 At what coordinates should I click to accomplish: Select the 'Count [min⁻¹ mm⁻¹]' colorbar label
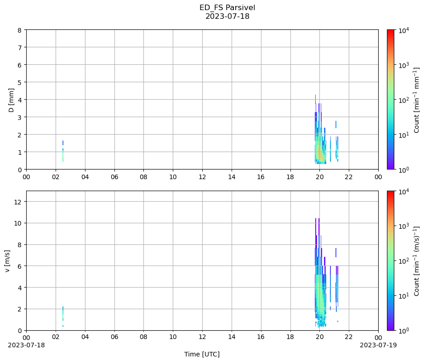pyautogui.click(x=416, y=100)
